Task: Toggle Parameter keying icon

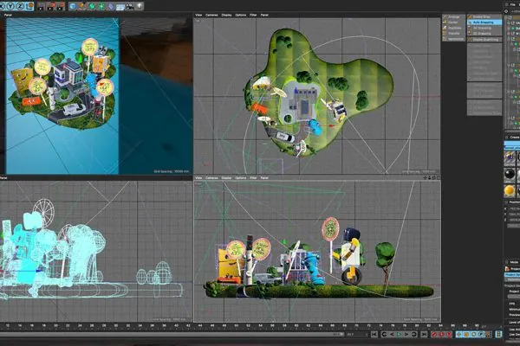Action: [481, 335]
